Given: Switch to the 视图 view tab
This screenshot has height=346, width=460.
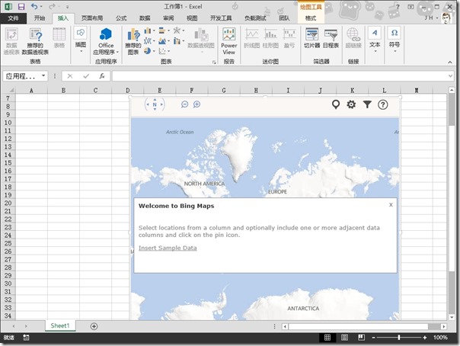Looking at the screenshot, I should (192, 18).
